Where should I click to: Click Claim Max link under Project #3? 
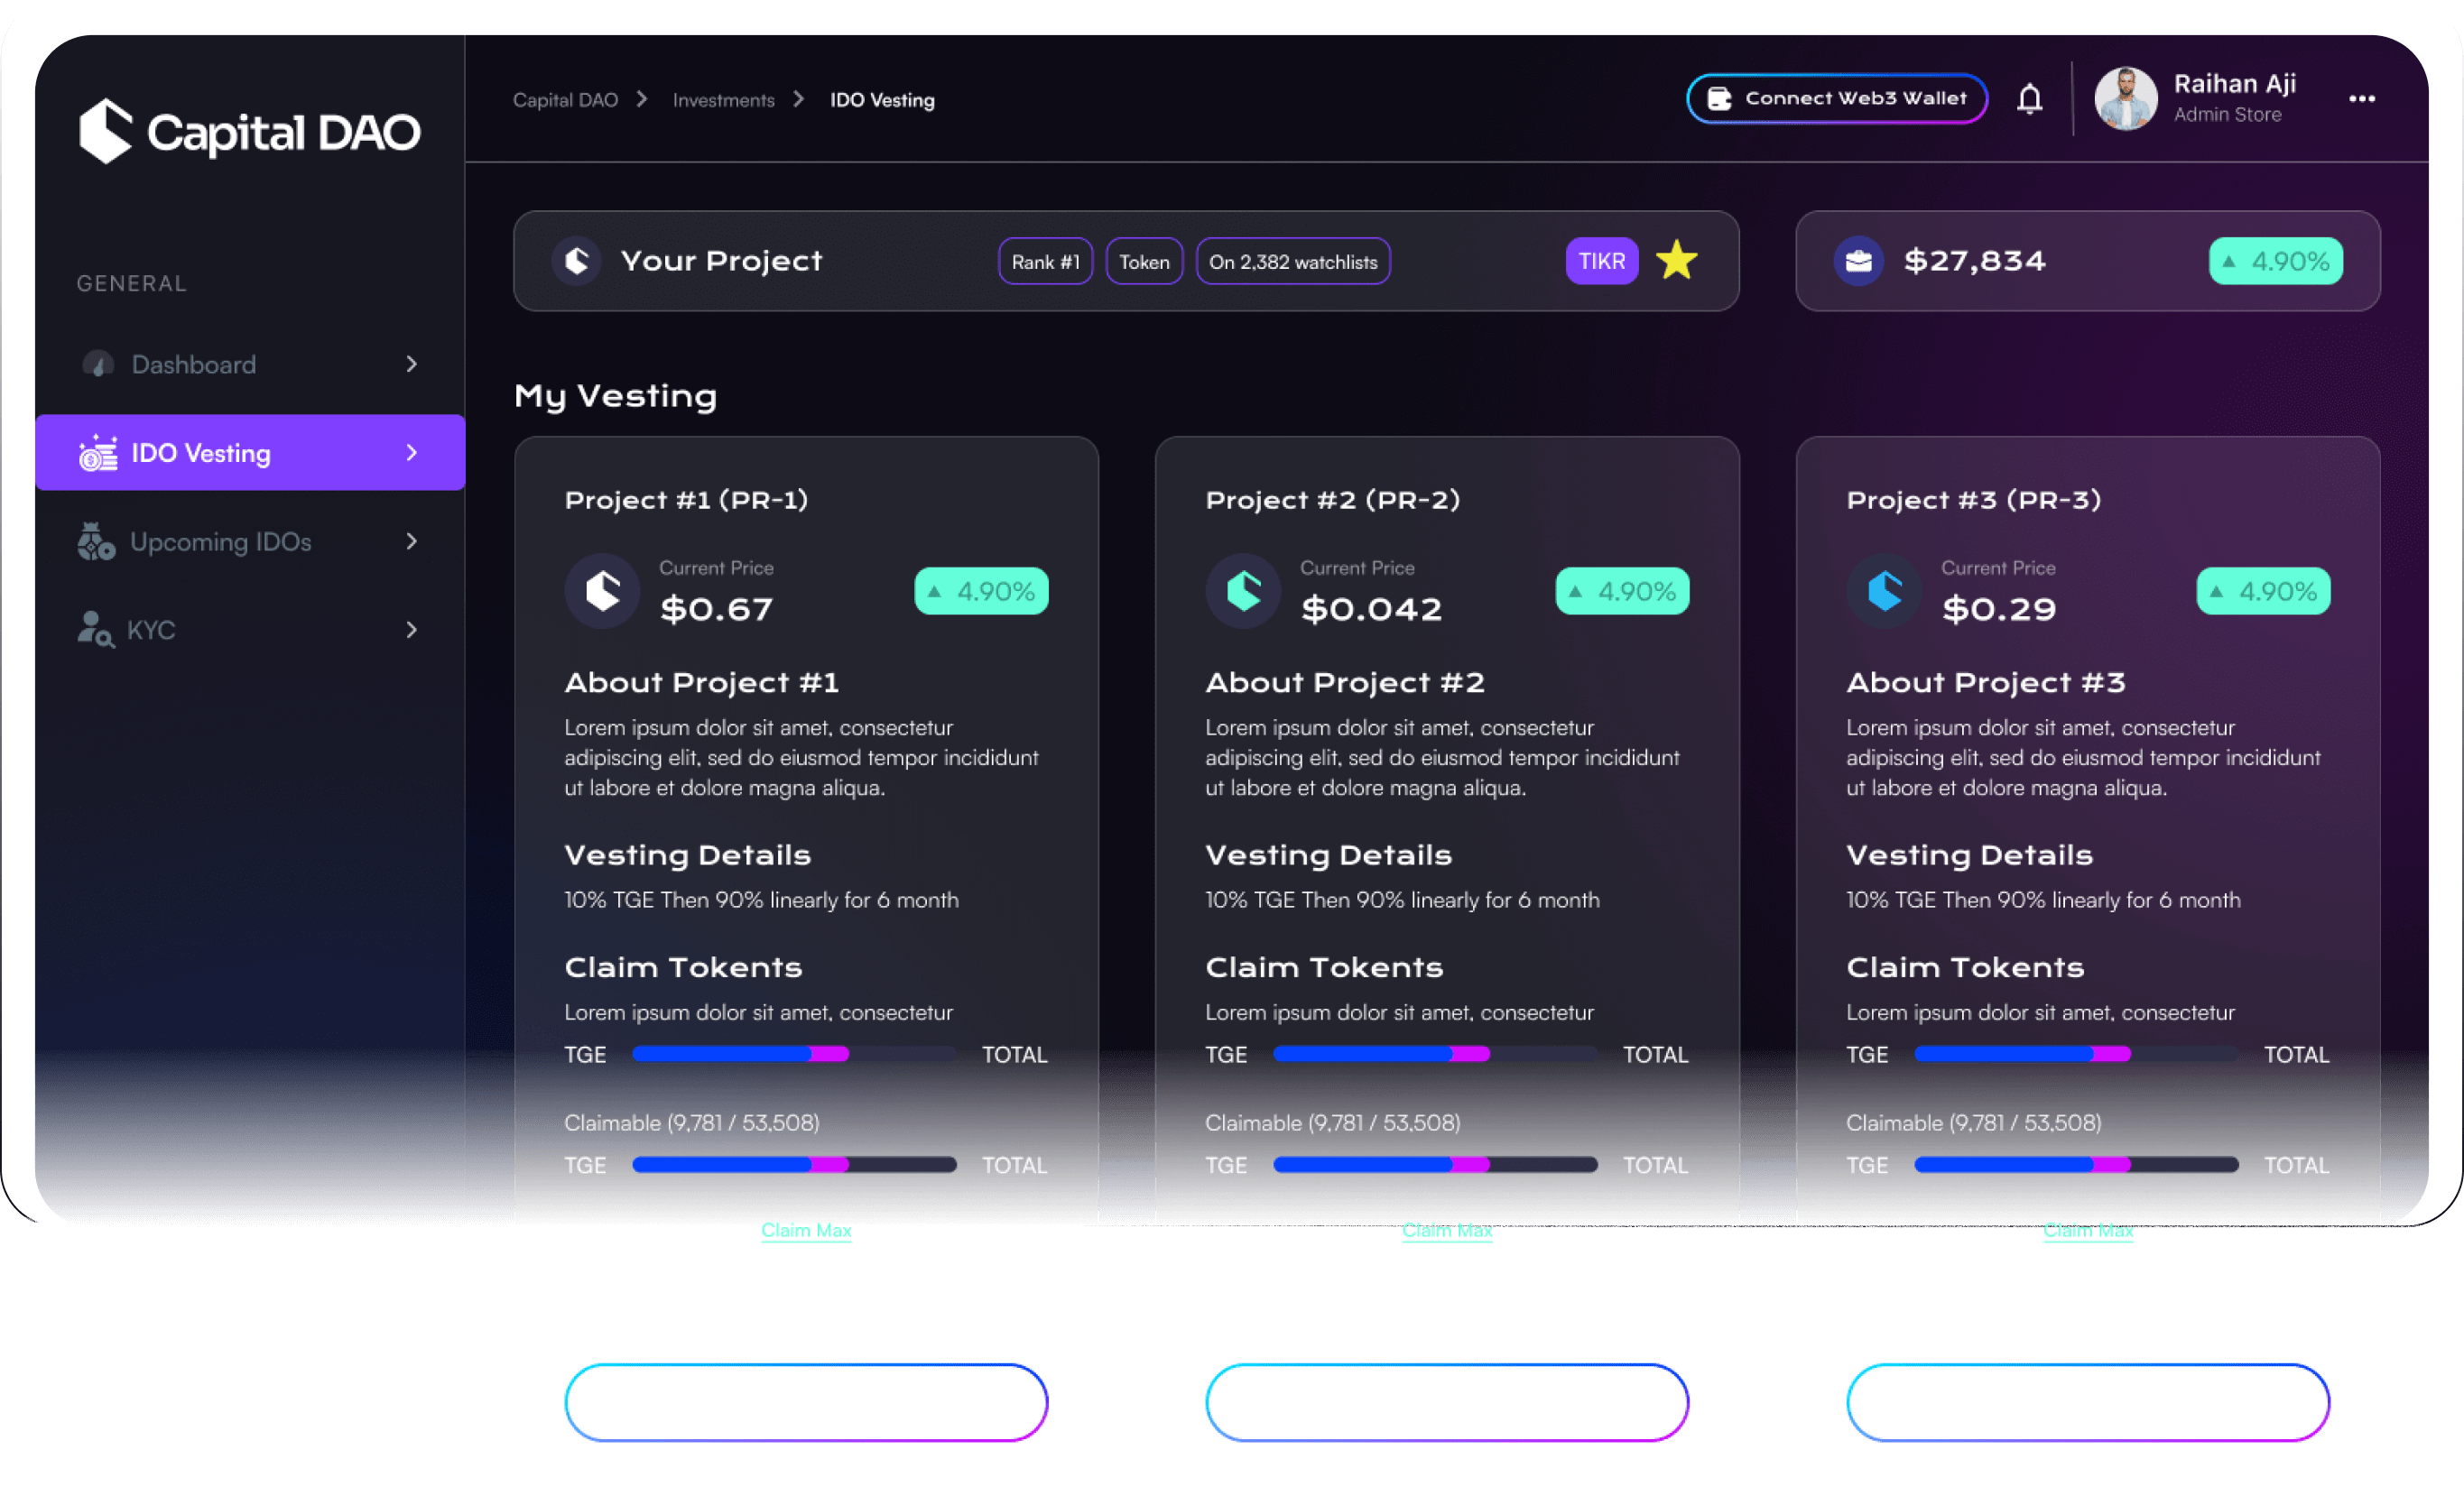pyautogui.click(x=2089, y=1230)
